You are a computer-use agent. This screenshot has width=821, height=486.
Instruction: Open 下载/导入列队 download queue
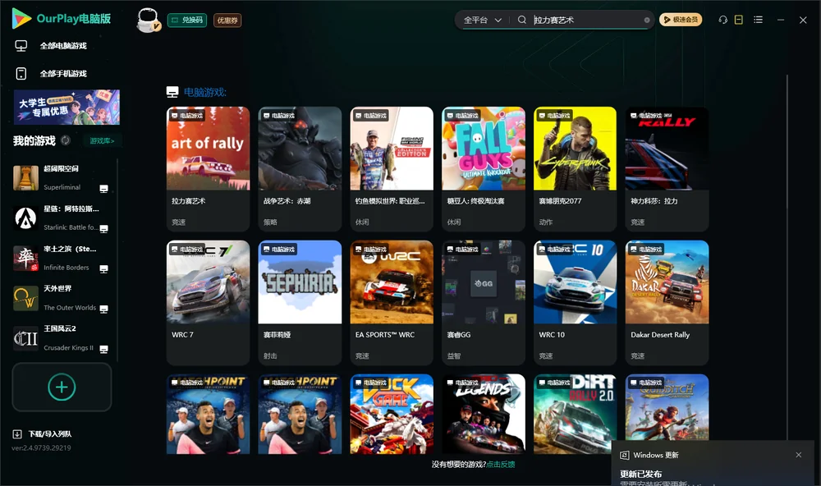click(50, 434)
